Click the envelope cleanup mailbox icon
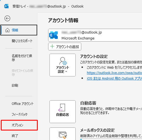 63,135
